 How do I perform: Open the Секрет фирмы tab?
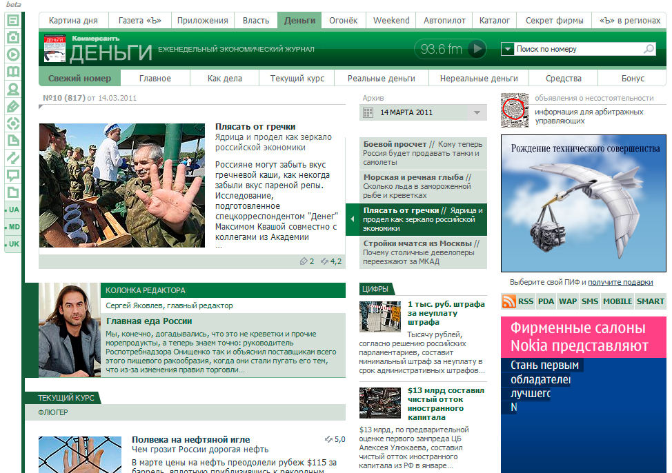click(x=555, y=21)
